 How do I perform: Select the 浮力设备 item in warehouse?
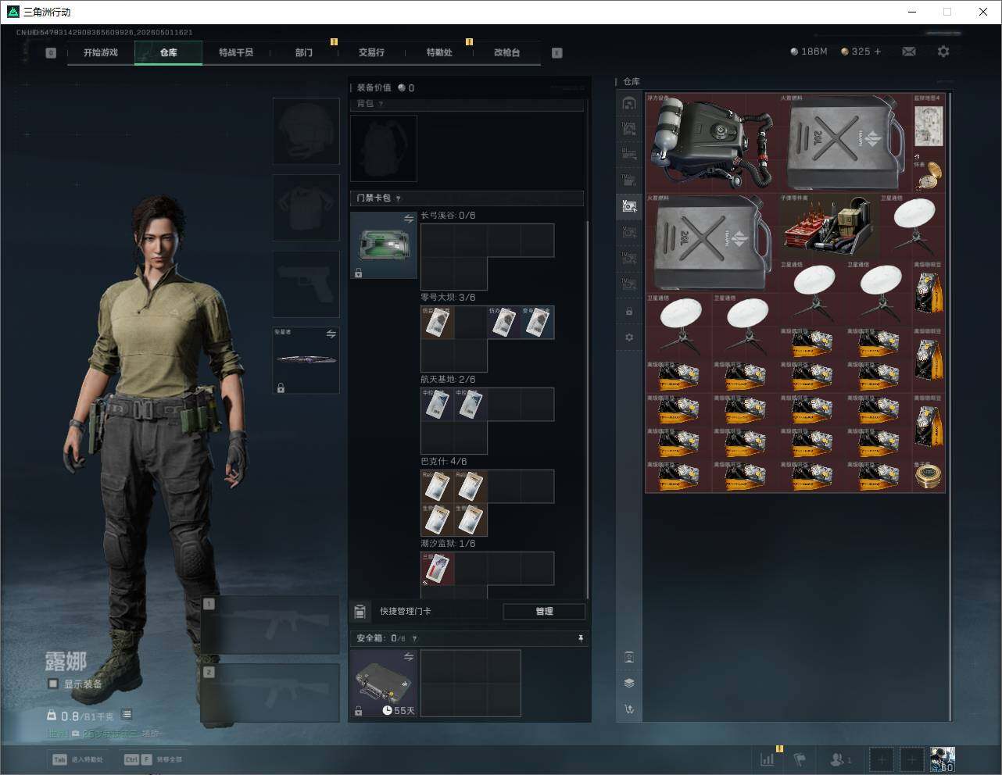coord(711,144)
